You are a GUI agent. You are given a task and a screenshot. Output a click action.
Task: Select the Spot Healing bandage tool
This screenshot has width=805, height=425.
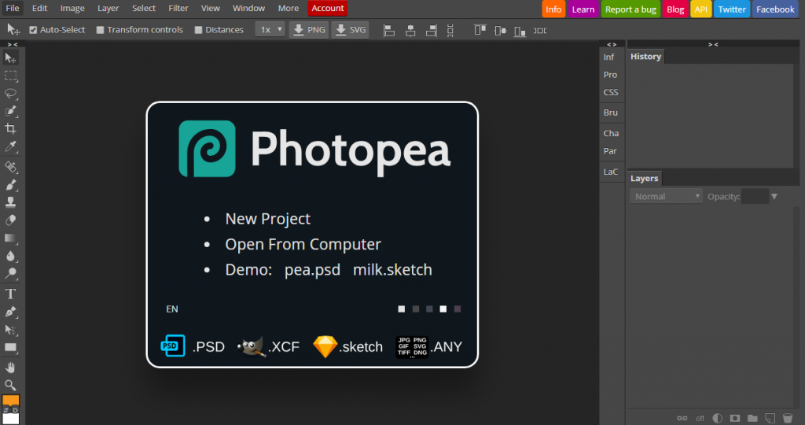pos(10,167)
